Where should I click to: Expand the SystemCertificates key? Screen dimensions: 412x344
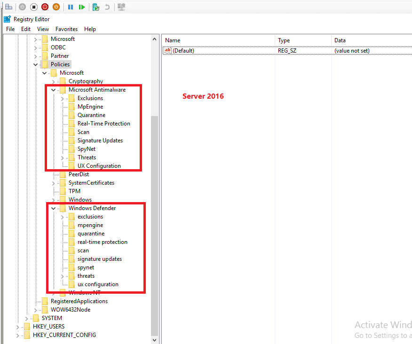(x=54, y=183)
